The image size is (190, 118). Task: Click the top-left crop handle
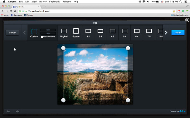pos(63,48)
